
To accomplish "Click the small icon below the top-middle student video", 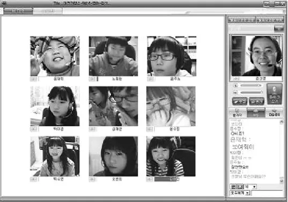I will [92, 79].
